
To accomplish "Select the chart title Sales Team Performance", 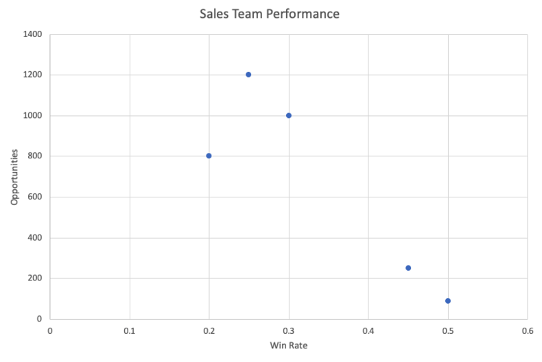I will [270, 14].
